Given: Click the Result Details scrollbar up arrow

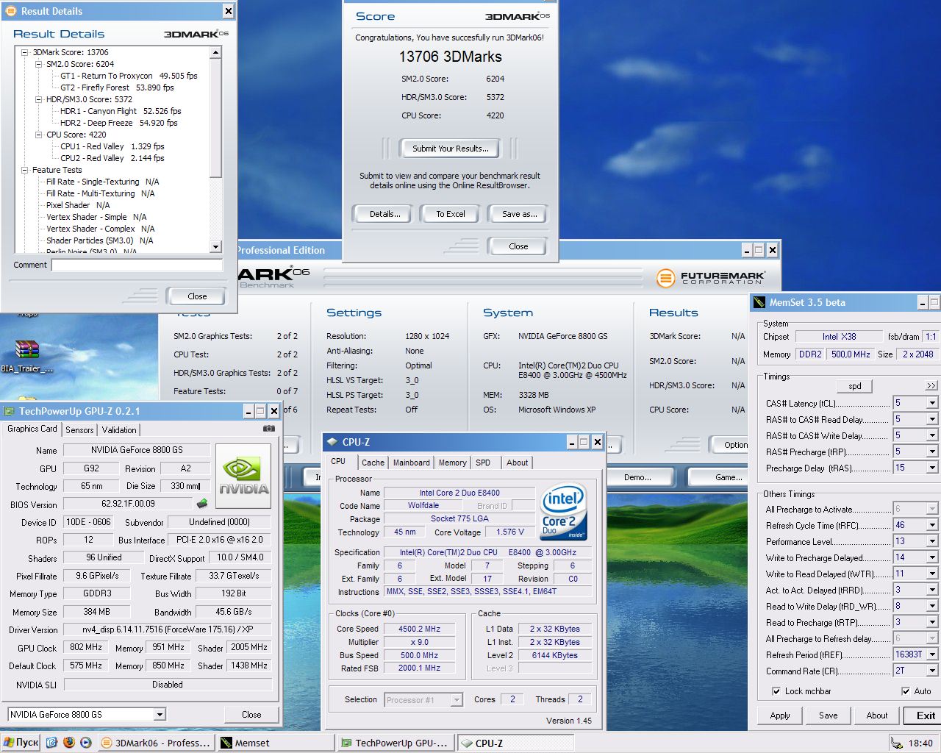Looking at the screenshot, I should 215,52.
